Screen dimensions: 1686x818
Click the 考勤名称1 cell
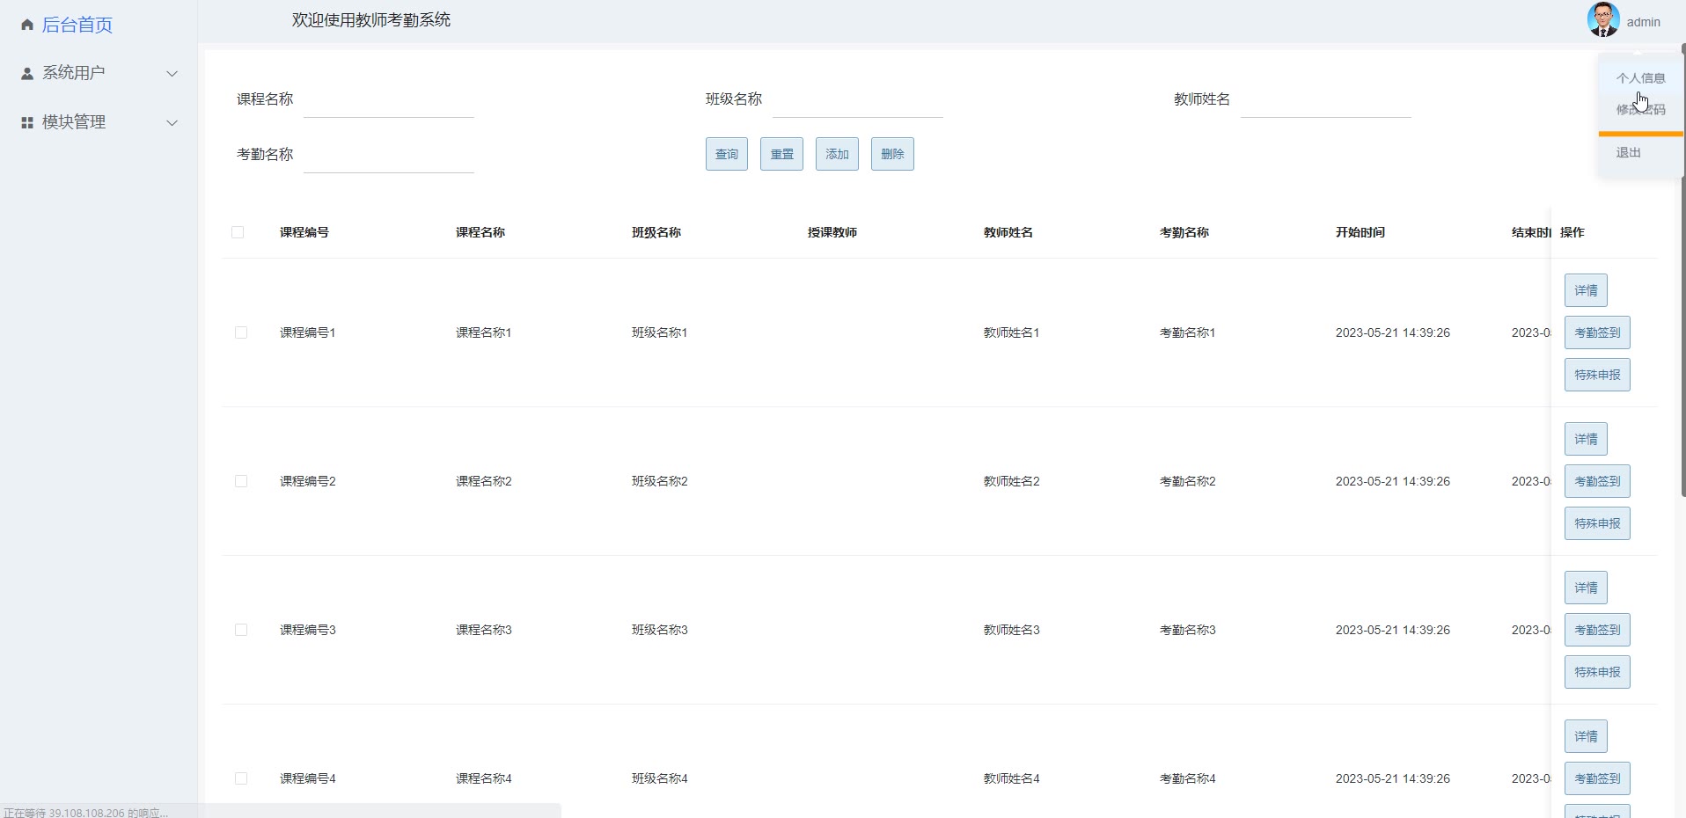[1188, 332]
